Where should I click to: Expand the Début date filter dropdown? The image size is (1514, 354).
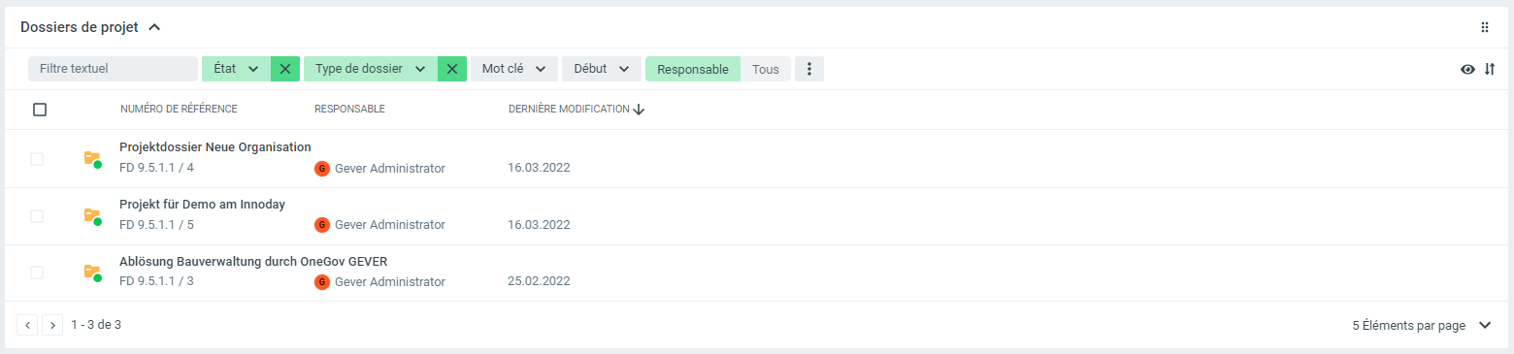[x=602, y=69]
